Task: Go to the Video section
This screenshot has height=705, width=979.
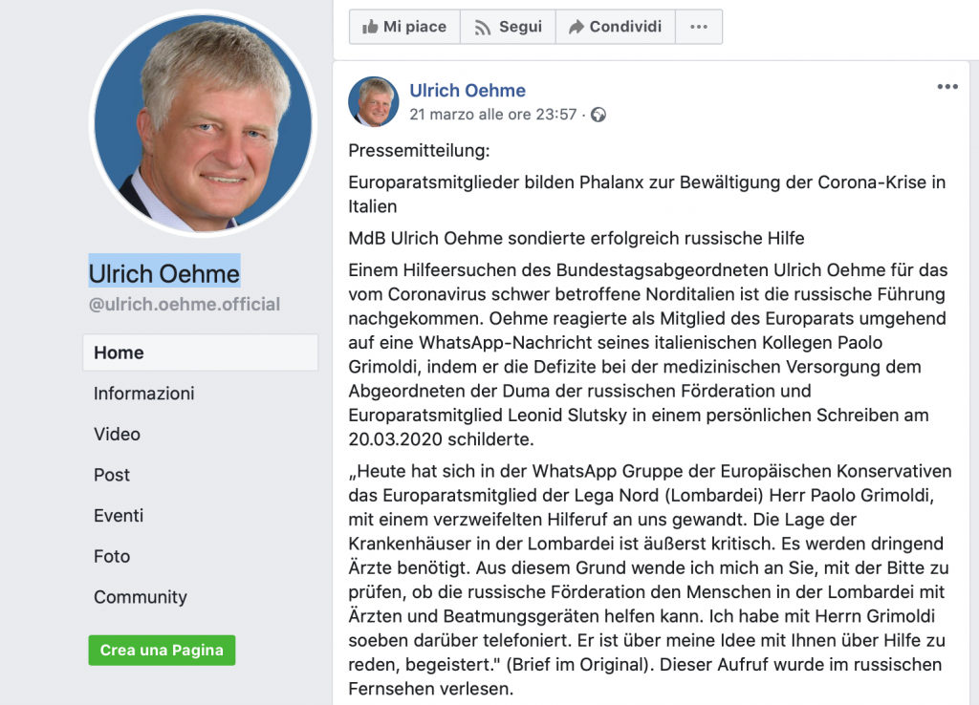Action: 117,435
